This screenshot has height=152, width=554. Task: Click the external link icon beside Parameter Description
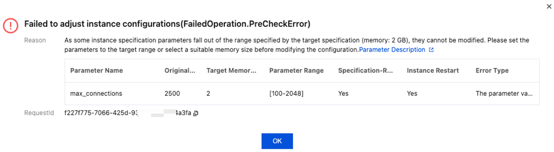431,50
